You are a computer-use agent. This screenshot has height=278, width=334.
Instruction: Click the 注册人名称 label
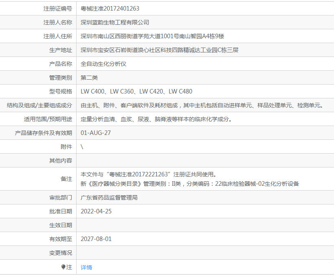(x=58, y=22)
